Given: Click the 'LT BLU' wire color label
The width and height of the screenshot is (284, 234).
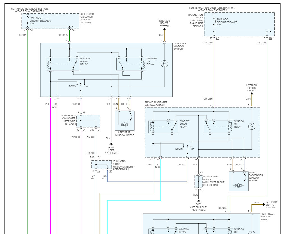Looking at the screenshot, I should click(x=157, y=166).
